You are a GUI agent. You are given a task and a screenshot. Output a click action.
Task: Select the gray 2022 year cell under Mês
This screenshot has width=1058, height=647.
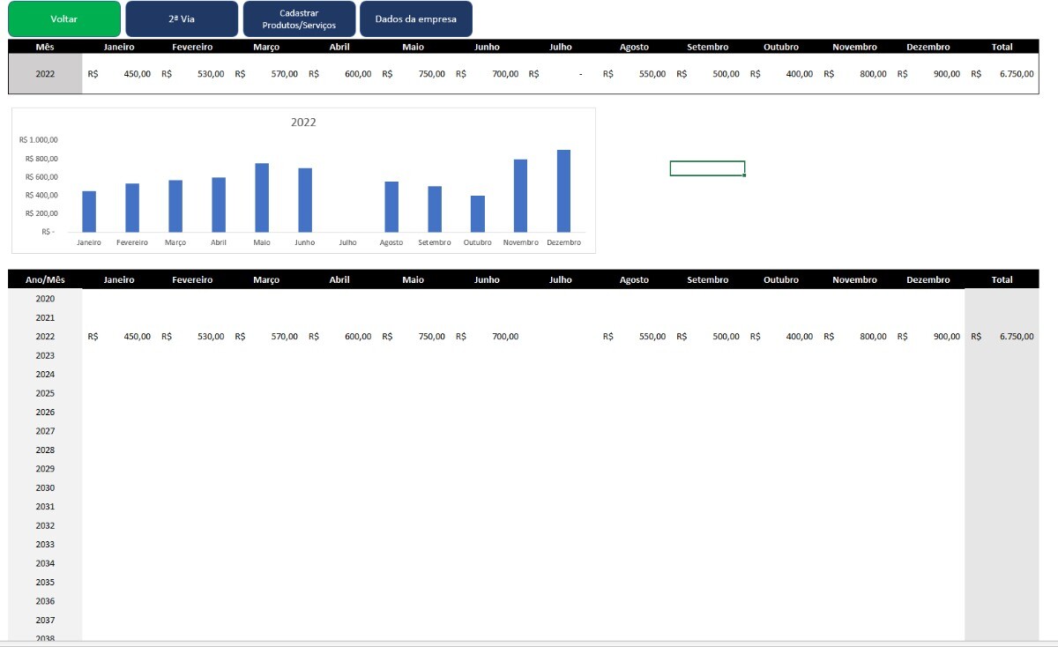pos(45,74)
